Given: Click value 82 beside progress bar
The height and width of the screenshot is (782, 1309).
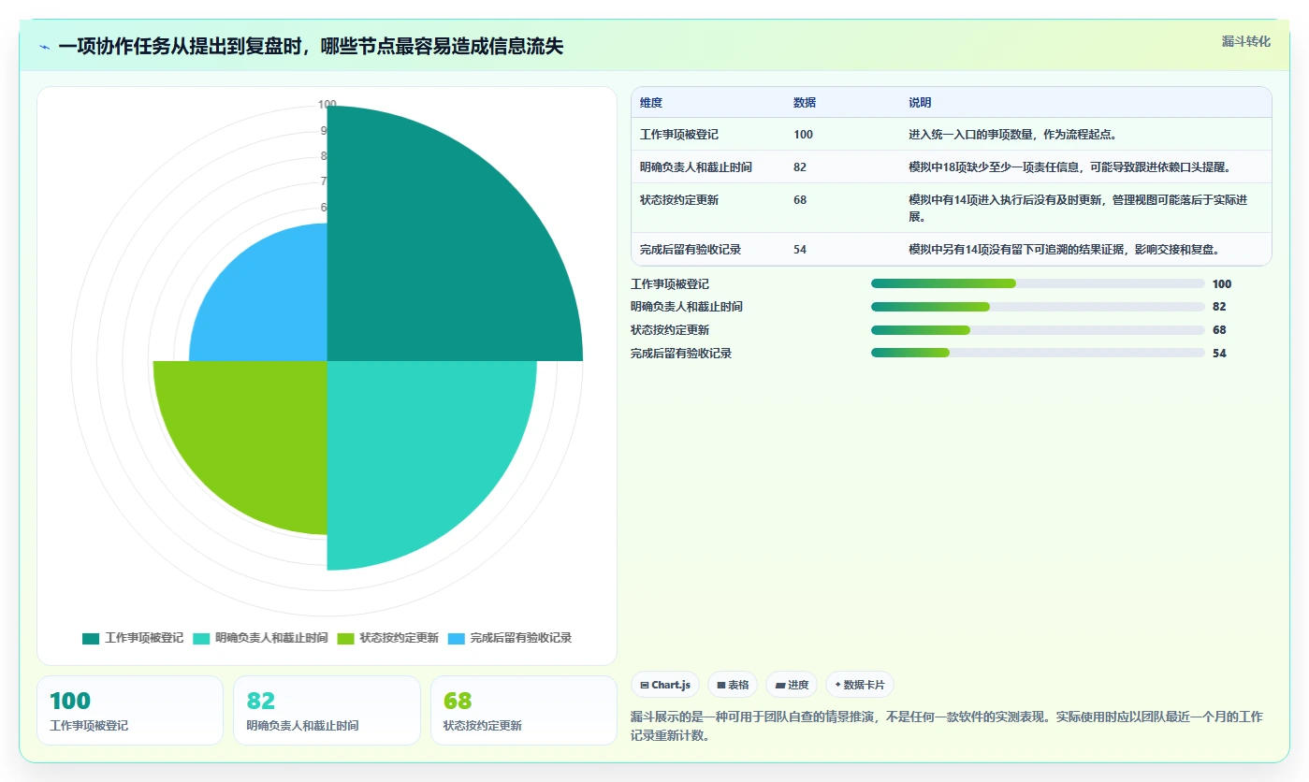Looking at the screenshot, I should pyautogui.click(x=1219, y=307).
